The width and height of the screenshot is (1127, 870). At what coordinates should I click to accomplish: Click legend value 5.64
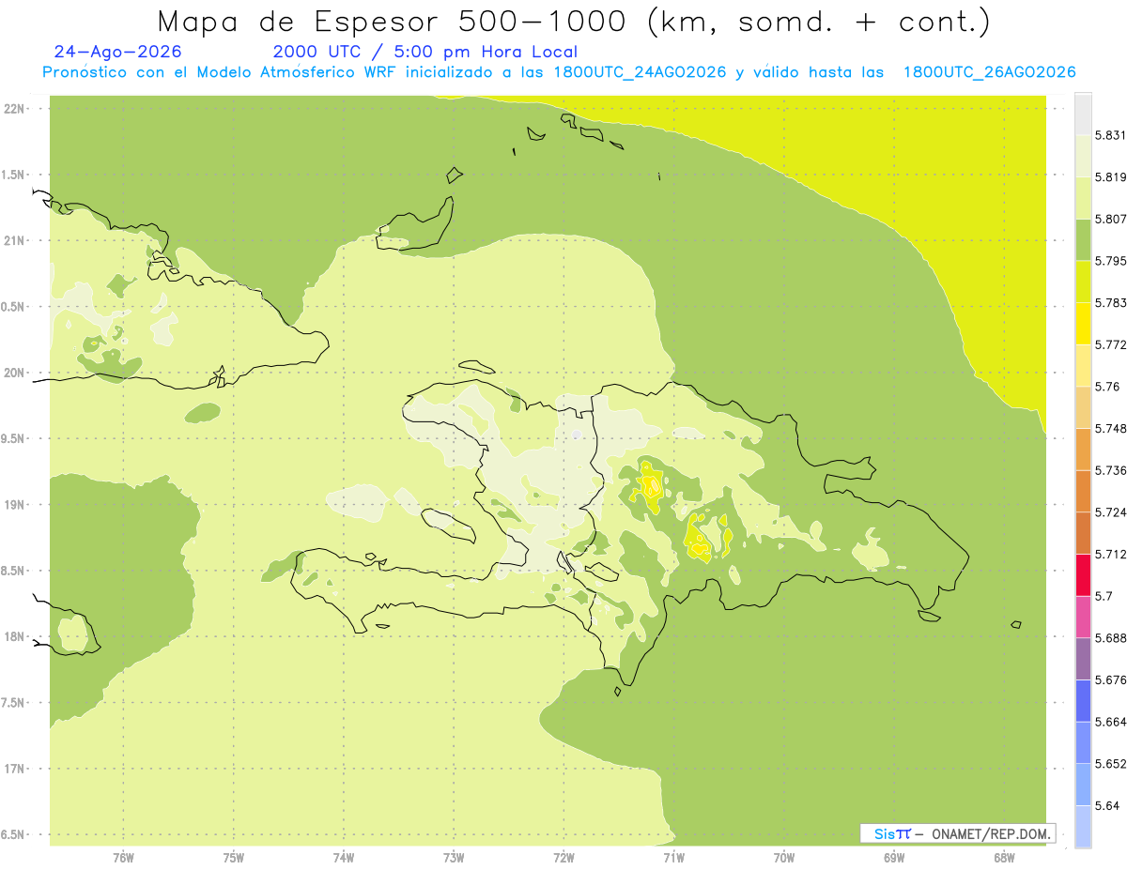pos(1107,806)
